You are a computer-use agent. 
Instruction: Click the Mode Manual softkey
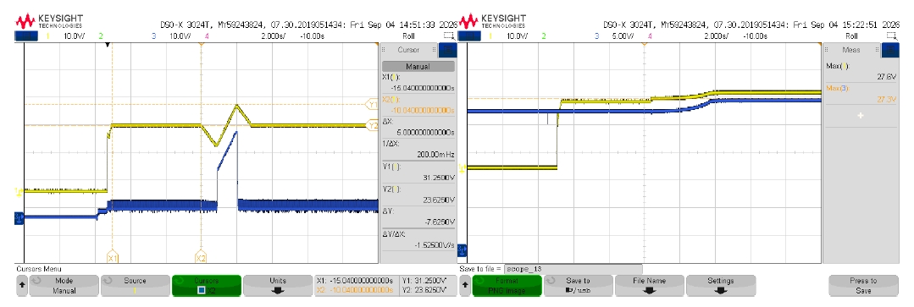[x=64, y=286]
